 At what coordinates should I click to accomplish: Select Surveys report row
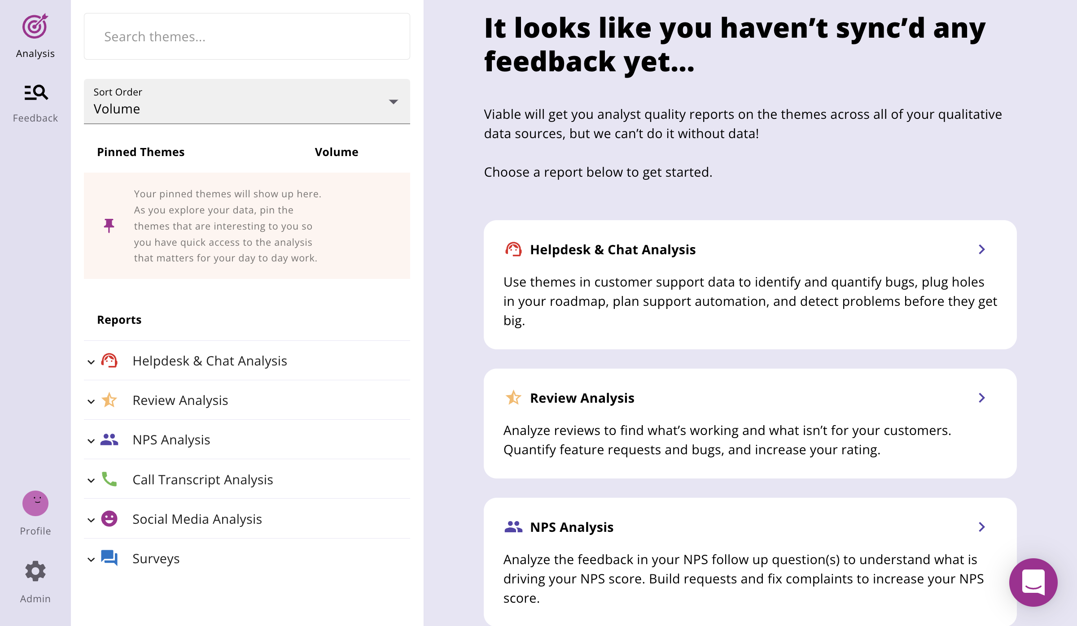(x=247, y=558)
